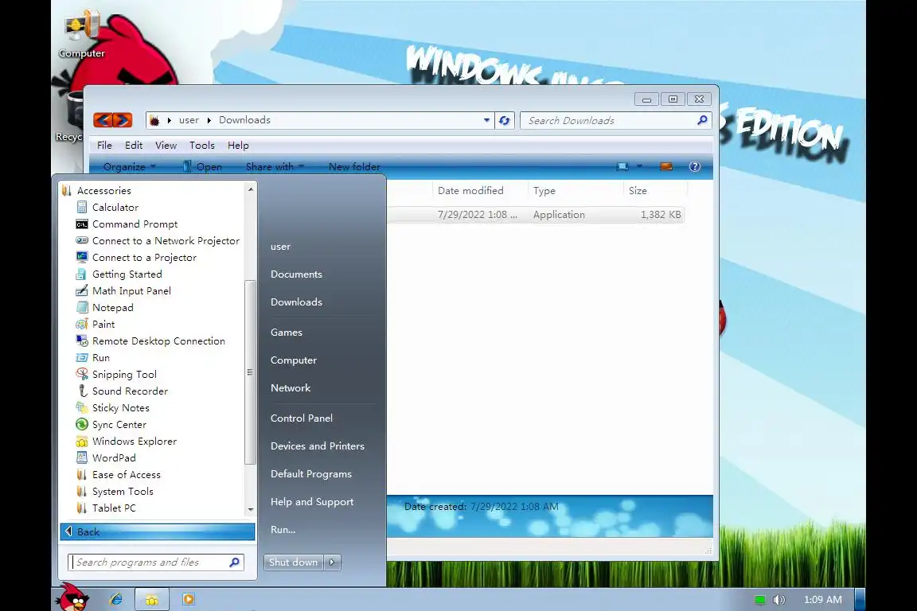Viewport: 917px width, 611px height.
Task: Open the View menu
Action: click(166, 145)
